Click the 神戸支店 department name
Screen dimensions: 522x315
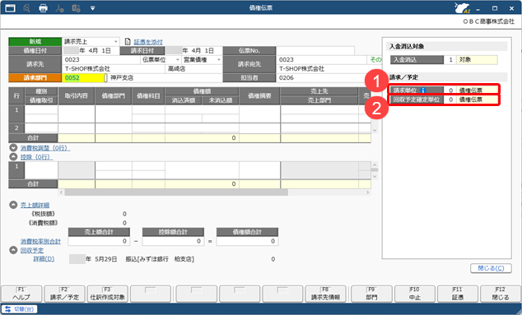[x=122, y=78]
